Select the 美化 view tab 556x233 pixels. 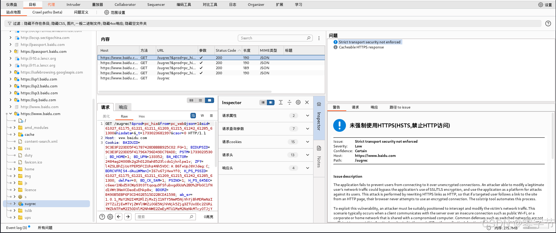(x=106, y=116)
